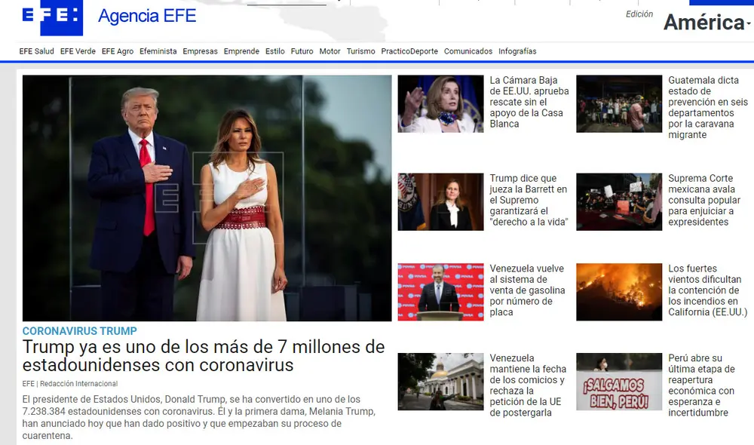The height and width of the screenshot is (445, 754).
Task: Click the California wildfires article image
Action: 618,291
